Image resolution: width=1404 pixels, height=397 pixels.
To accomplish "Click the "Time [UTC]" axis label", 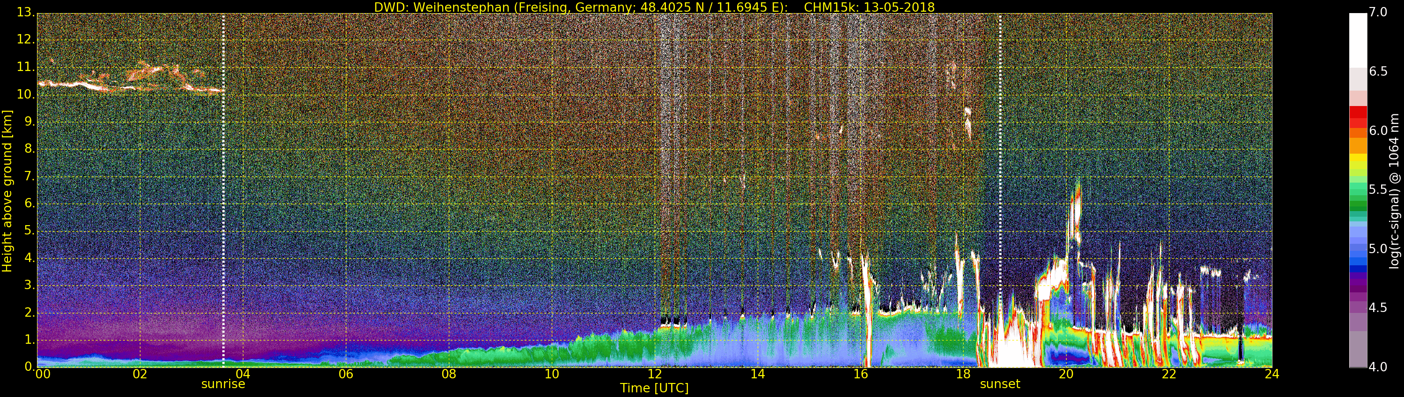I will point(654,388).
